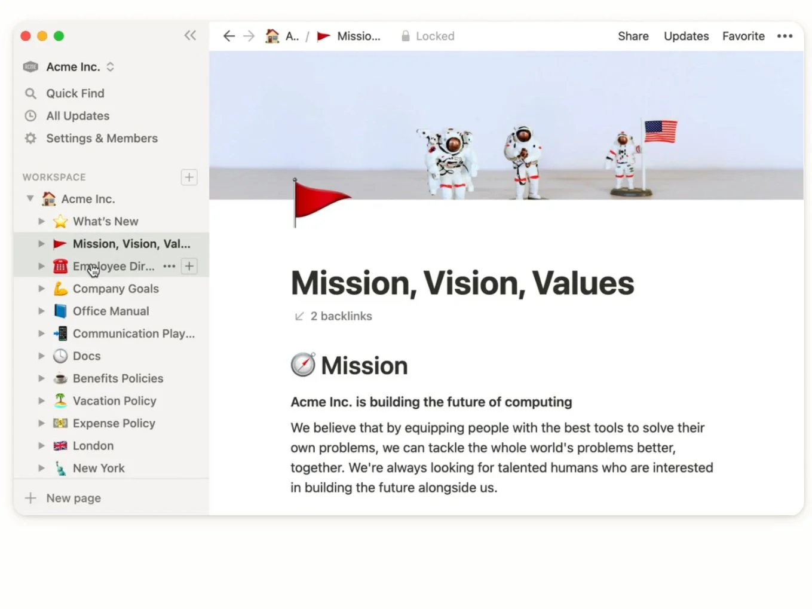Open the Vacation Policy page
812x609 pixels.
click(x=115, y=400)
